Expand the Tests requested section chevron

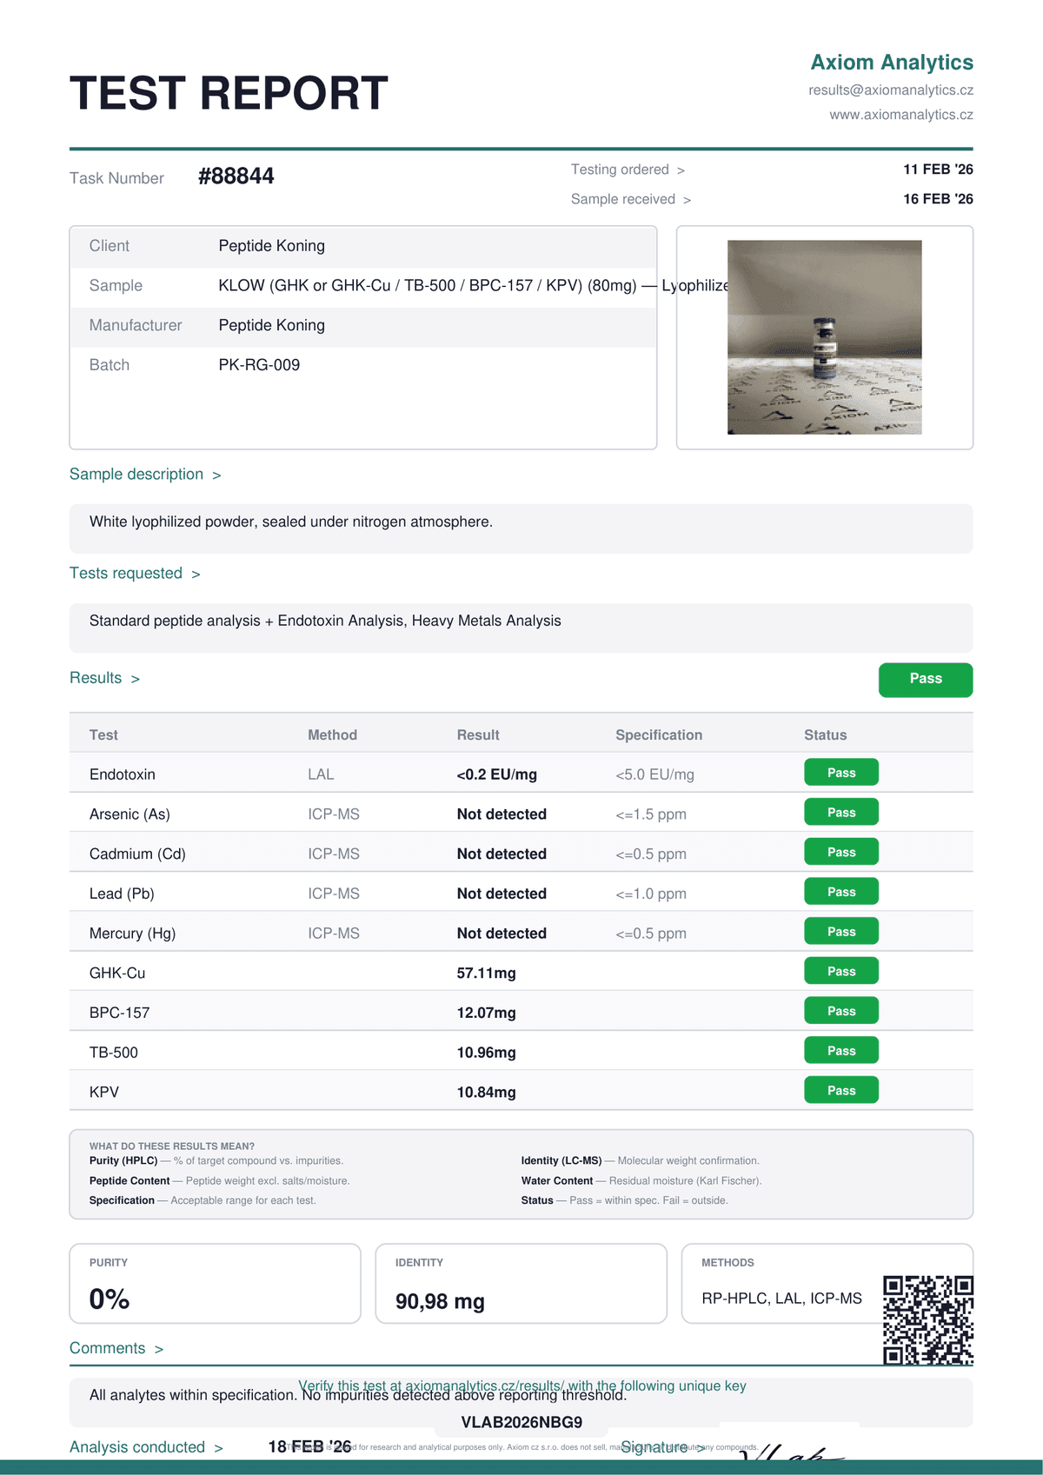[196, 575]
